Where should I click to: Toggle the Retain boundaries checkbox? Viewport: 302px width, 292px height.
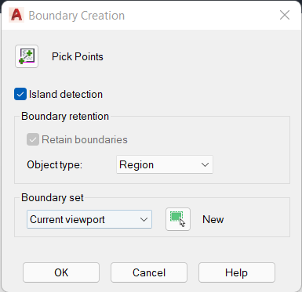[33, 139]
